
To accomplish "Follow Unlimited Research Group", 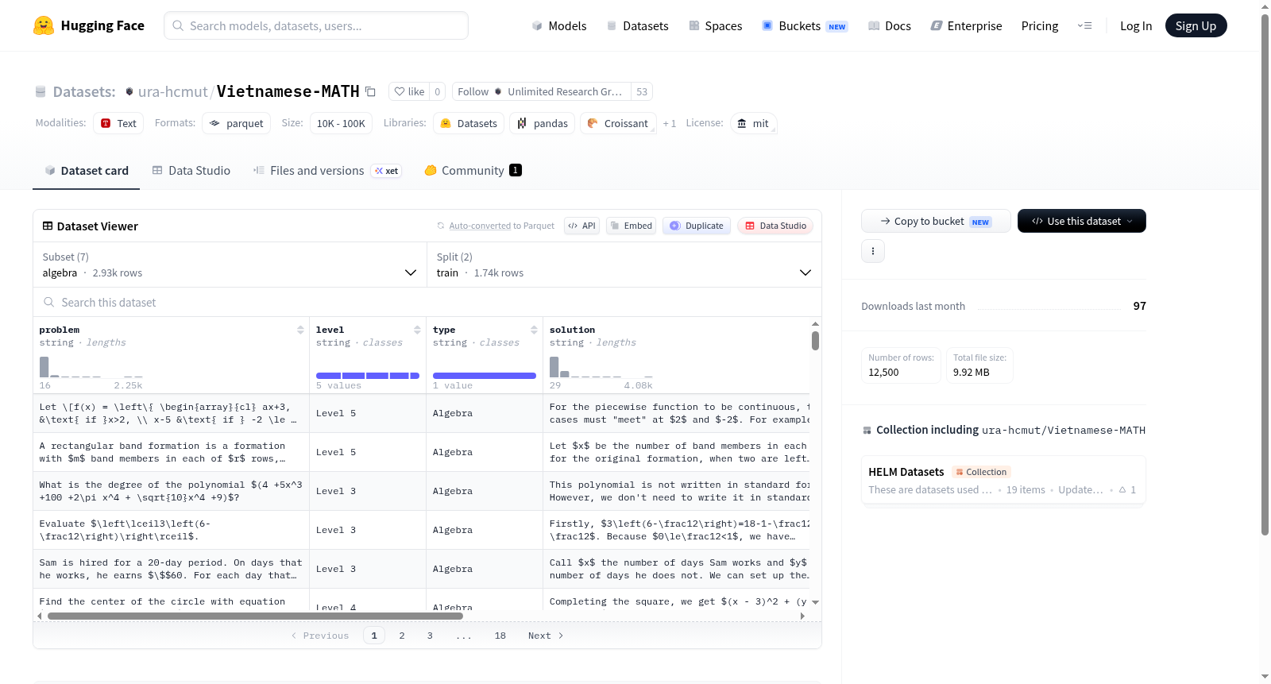I will (473, 91).
